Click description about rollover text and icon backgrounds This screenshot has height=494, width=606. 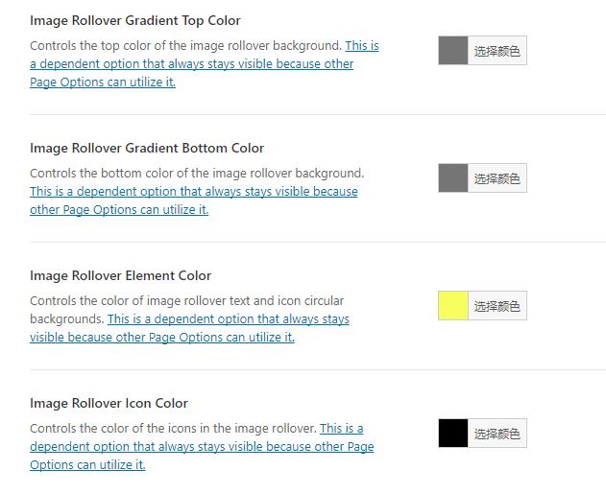pyautogui.click(x=186, y=301)
